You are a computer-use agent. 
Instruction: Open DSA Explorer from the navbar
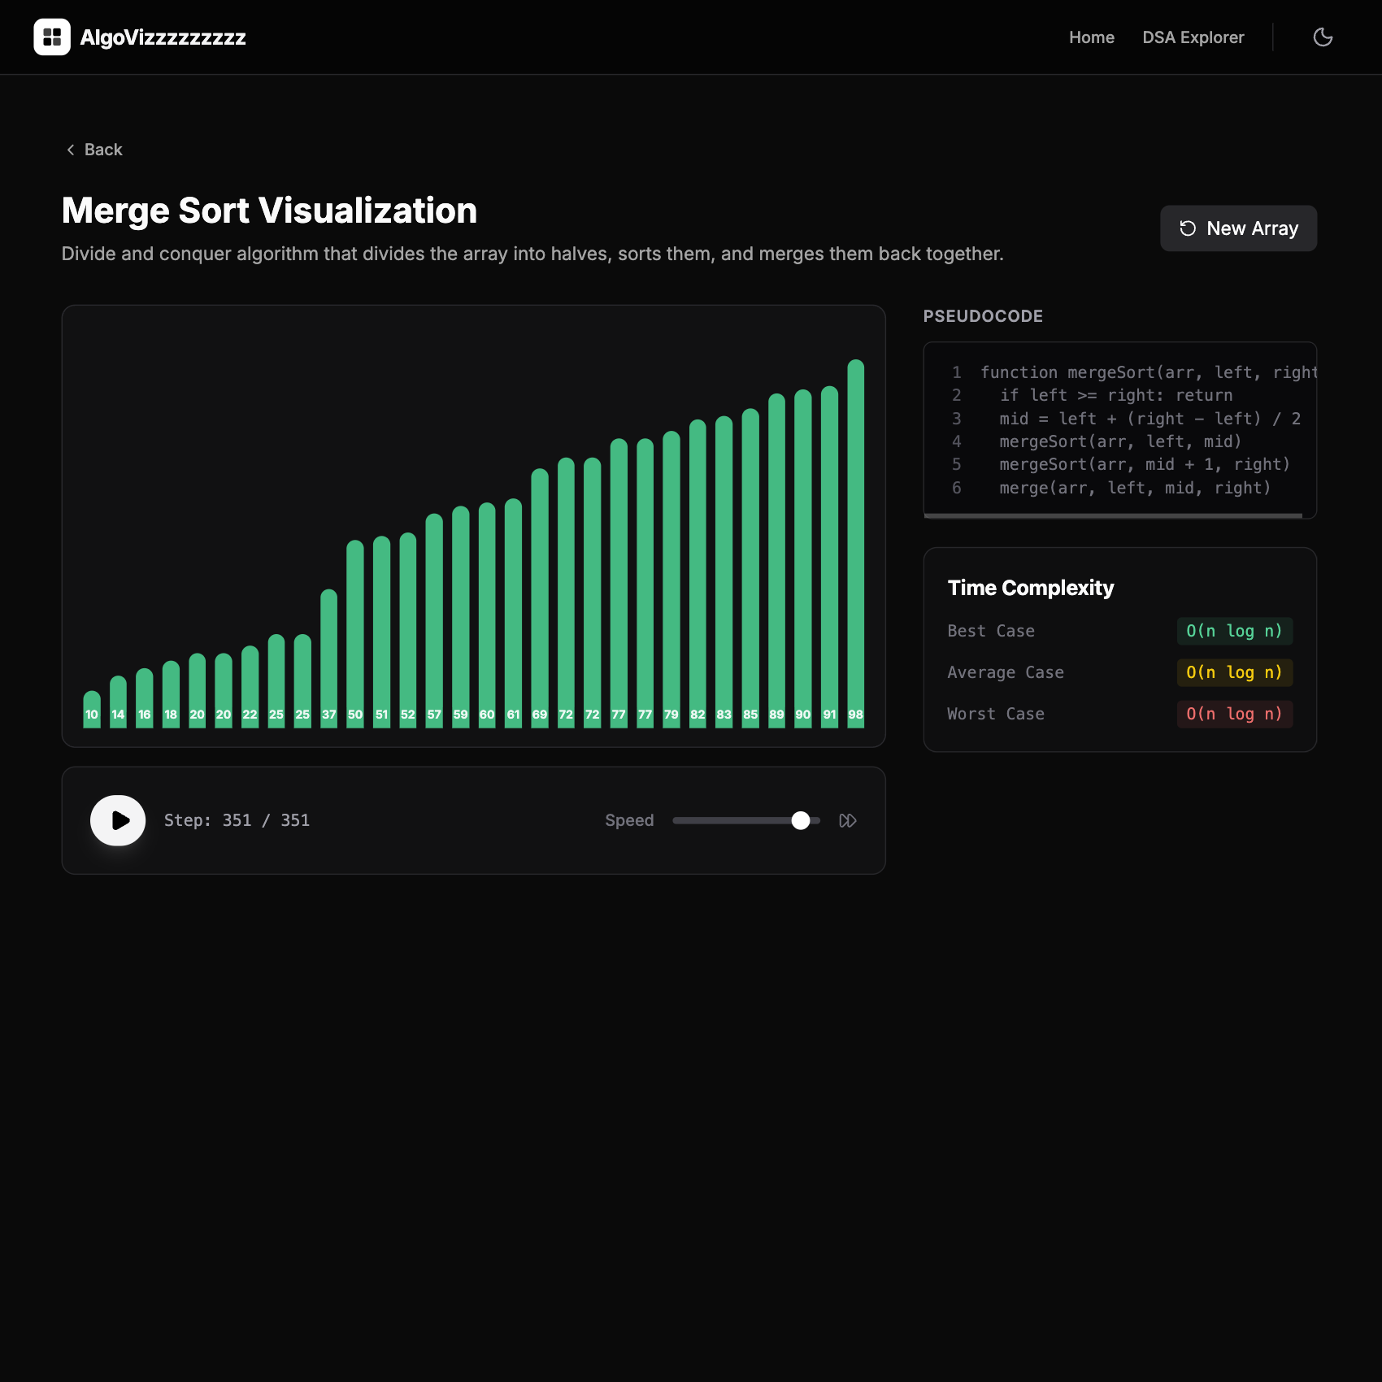1193,37
